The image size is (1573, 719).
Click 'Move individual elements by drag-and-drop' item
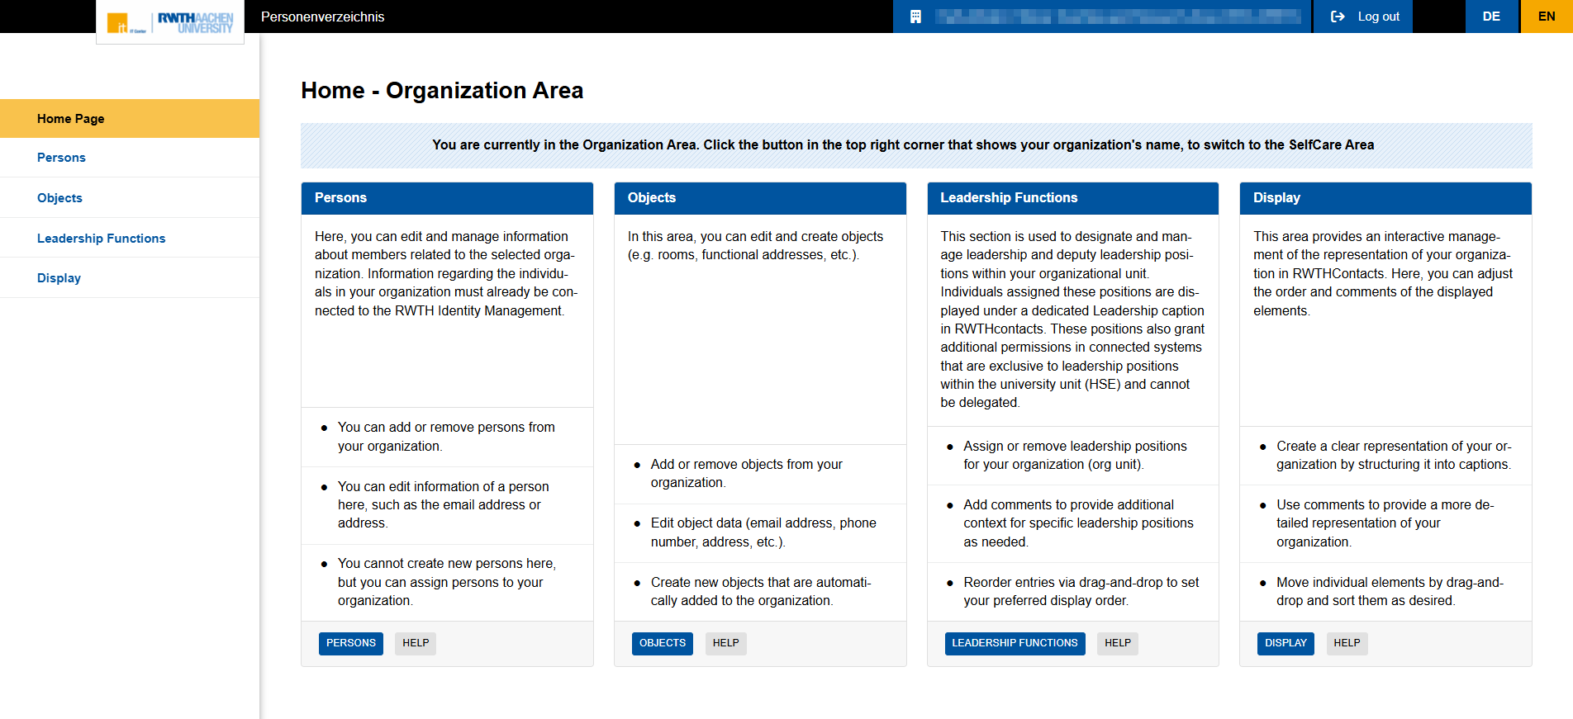coord(1385,592)
